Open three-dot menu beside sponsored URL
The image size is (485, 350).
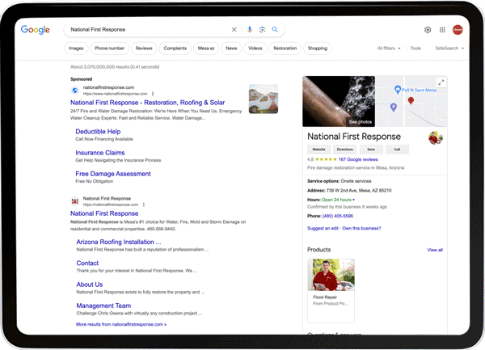click(x=153, y=94)
